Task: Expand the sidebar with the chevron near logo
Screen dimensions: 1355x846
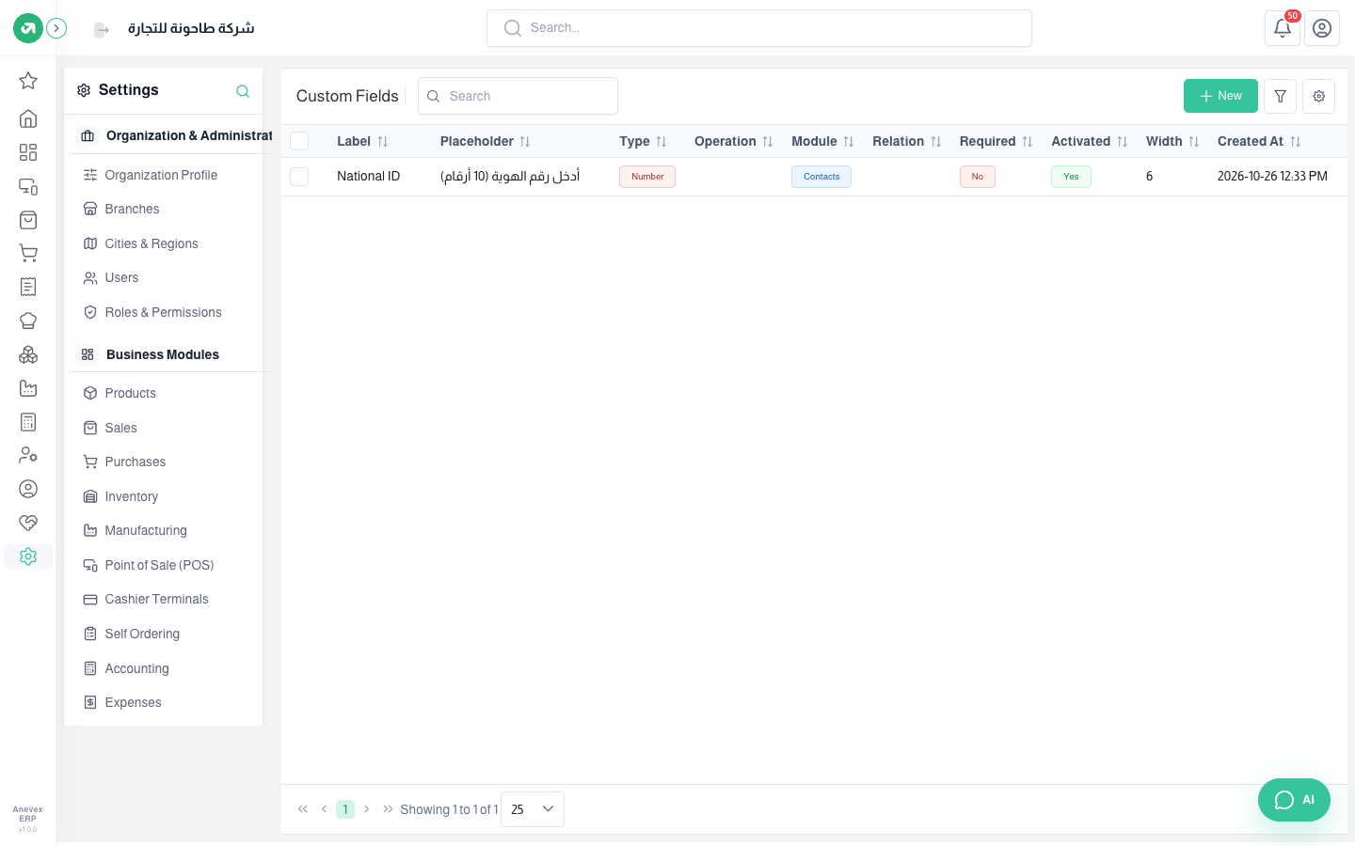Action: pyautogui.click(x=56, y=28)
